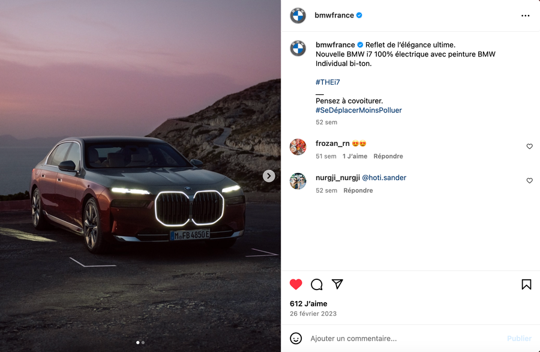Open nurgji_nurgji's profile picture
This screenshot has width=540, height=352.
[x=298, y=181]
